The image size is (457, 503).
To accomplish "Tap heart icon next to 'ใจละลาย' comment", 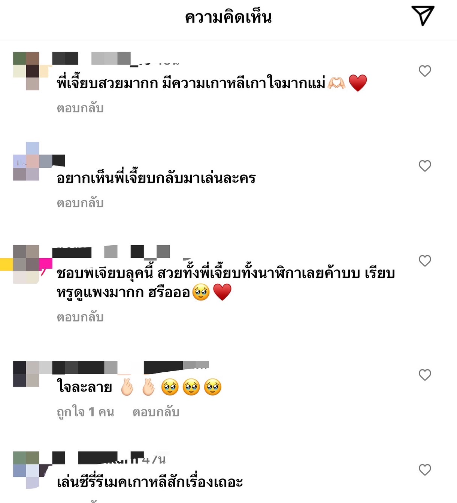I will (x=425, y=375).
